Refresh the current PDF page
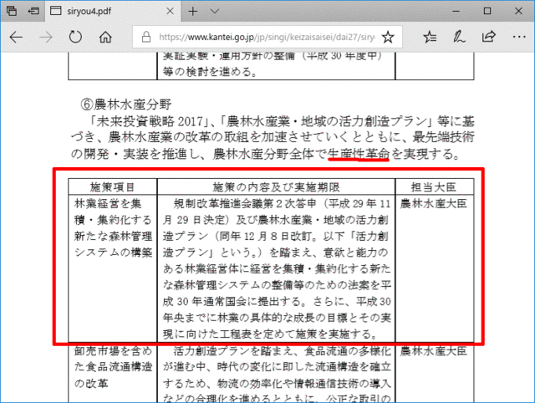 coord(75,38)
